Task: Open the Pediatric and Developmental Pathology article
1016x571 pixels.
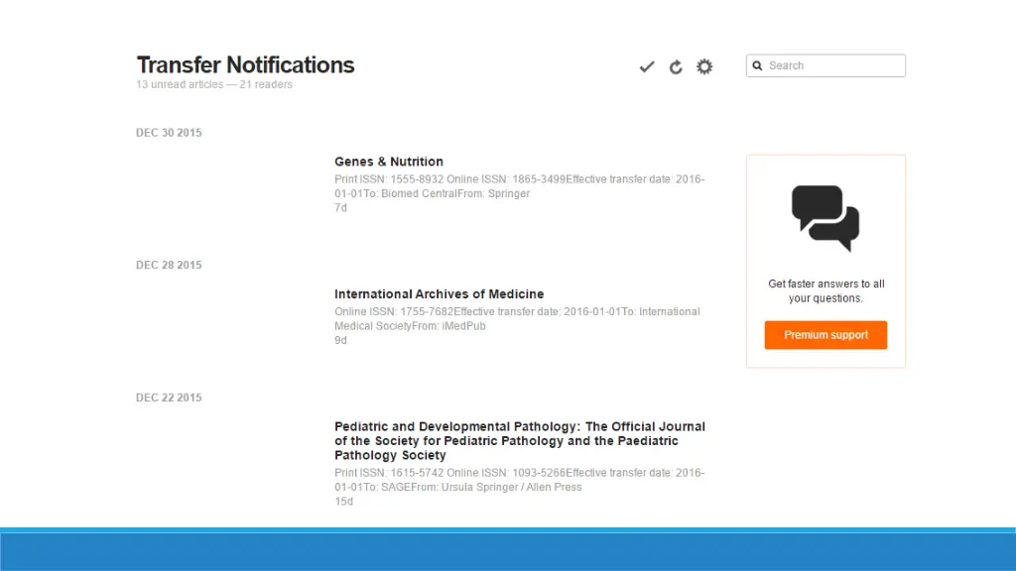Action: [520, 441]
